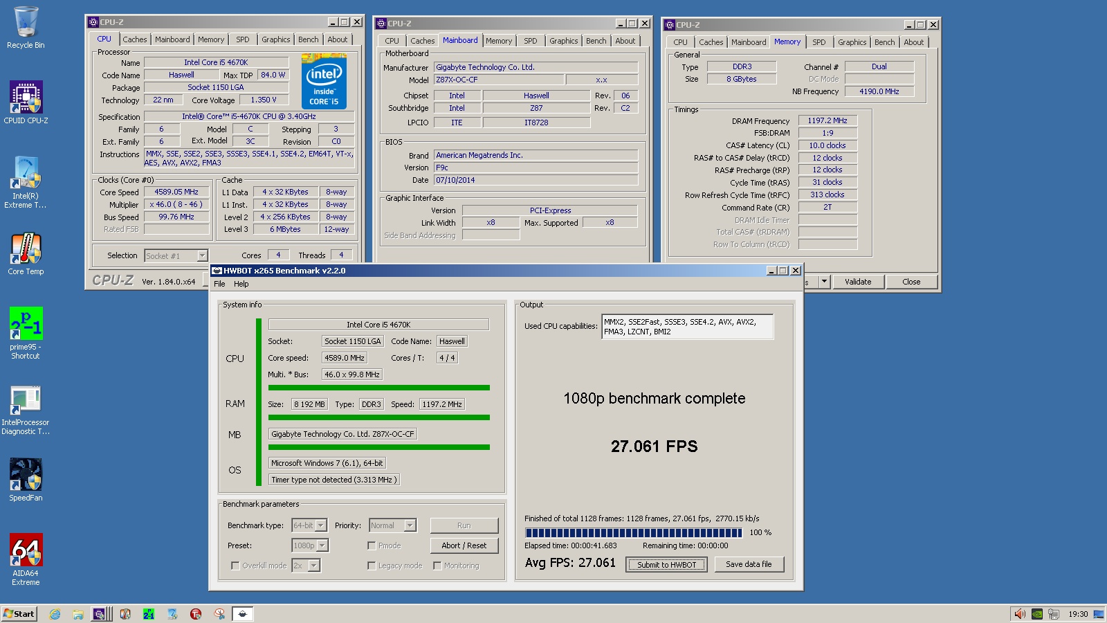Click Intel Extreme Tuning taskbar icon
Image resolution: width=1107 pixels, height=623 pixels.
(172, 614)
